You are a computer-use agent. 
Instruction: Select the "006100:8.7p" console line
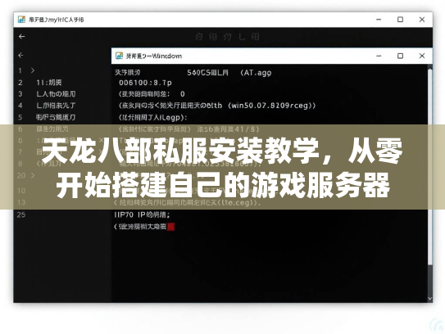pyautogui.click(x=145, y=83)
